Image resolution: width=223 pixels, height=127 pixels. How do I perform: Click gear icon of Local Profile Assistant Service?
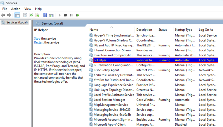(x=91, y=95)
